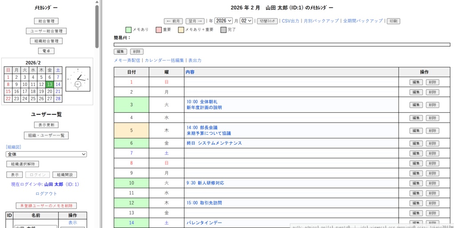Open the year 2026 dropdown
454x228 pixels.
point(223,21)
